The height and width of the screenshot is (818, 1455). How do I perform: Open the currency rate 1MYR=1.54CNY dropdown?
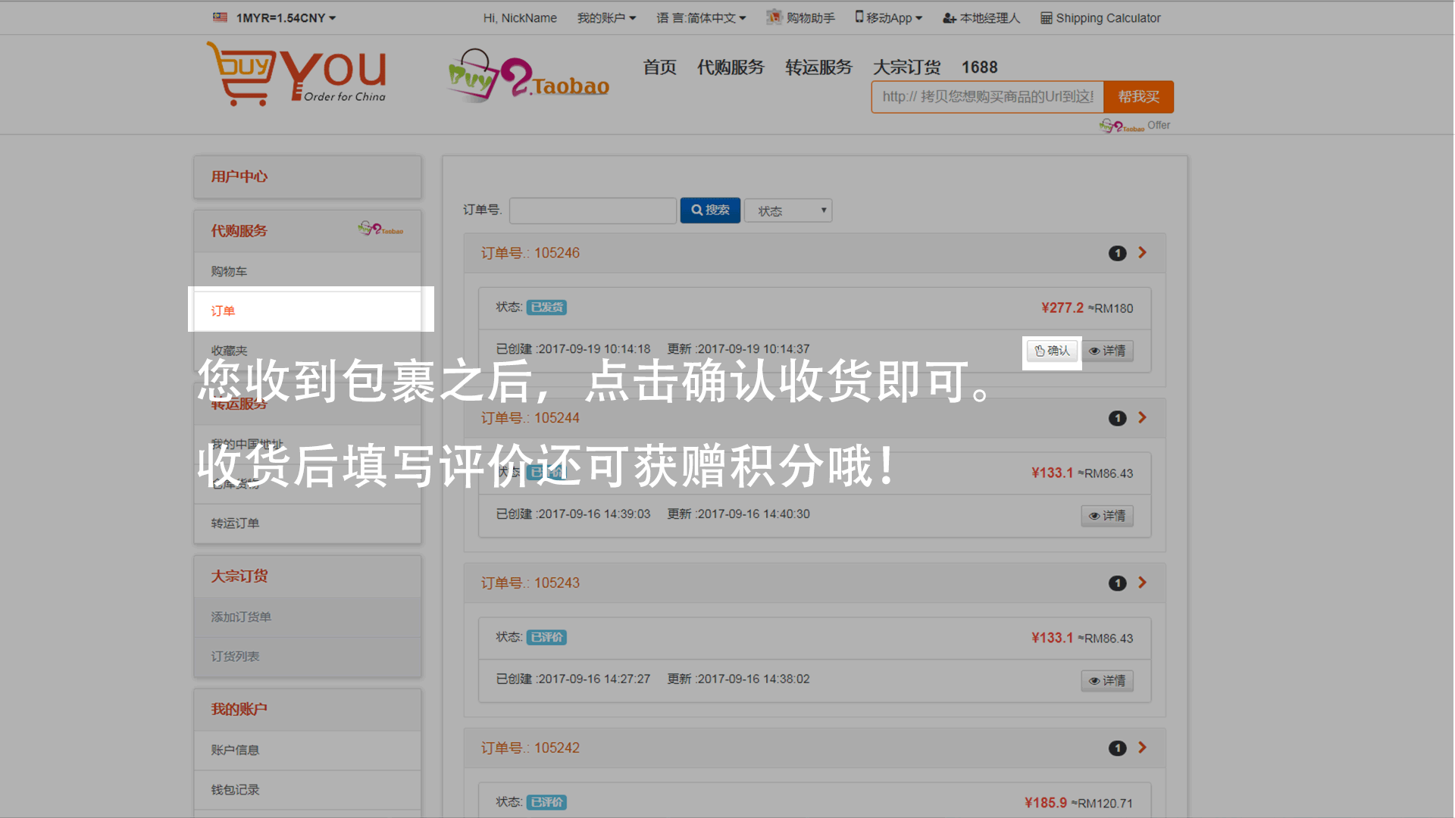286,18
